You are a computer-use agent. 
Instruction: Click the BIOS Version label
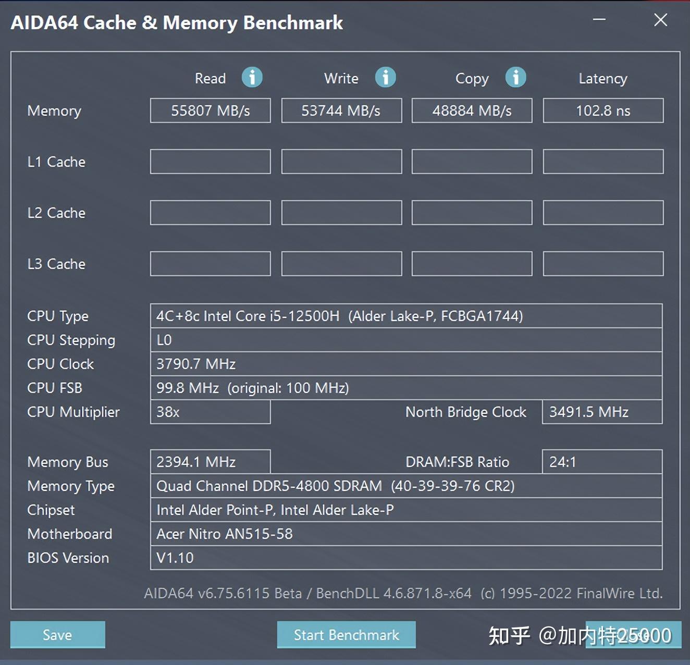[x=68, y=558]
